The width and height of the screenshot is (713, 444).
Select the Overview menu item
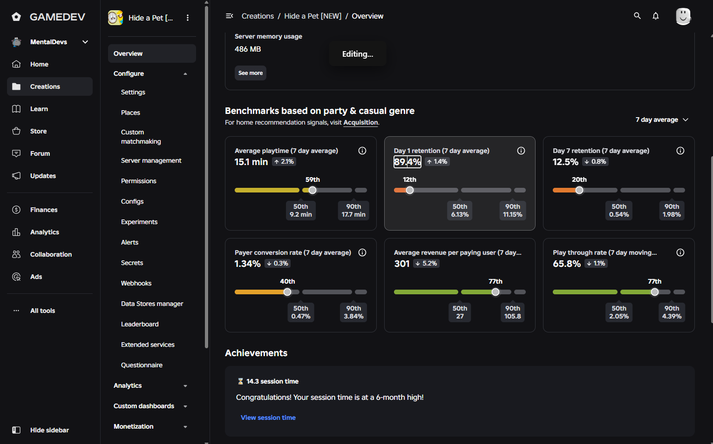pyautogui.click(x=152, y=53)
